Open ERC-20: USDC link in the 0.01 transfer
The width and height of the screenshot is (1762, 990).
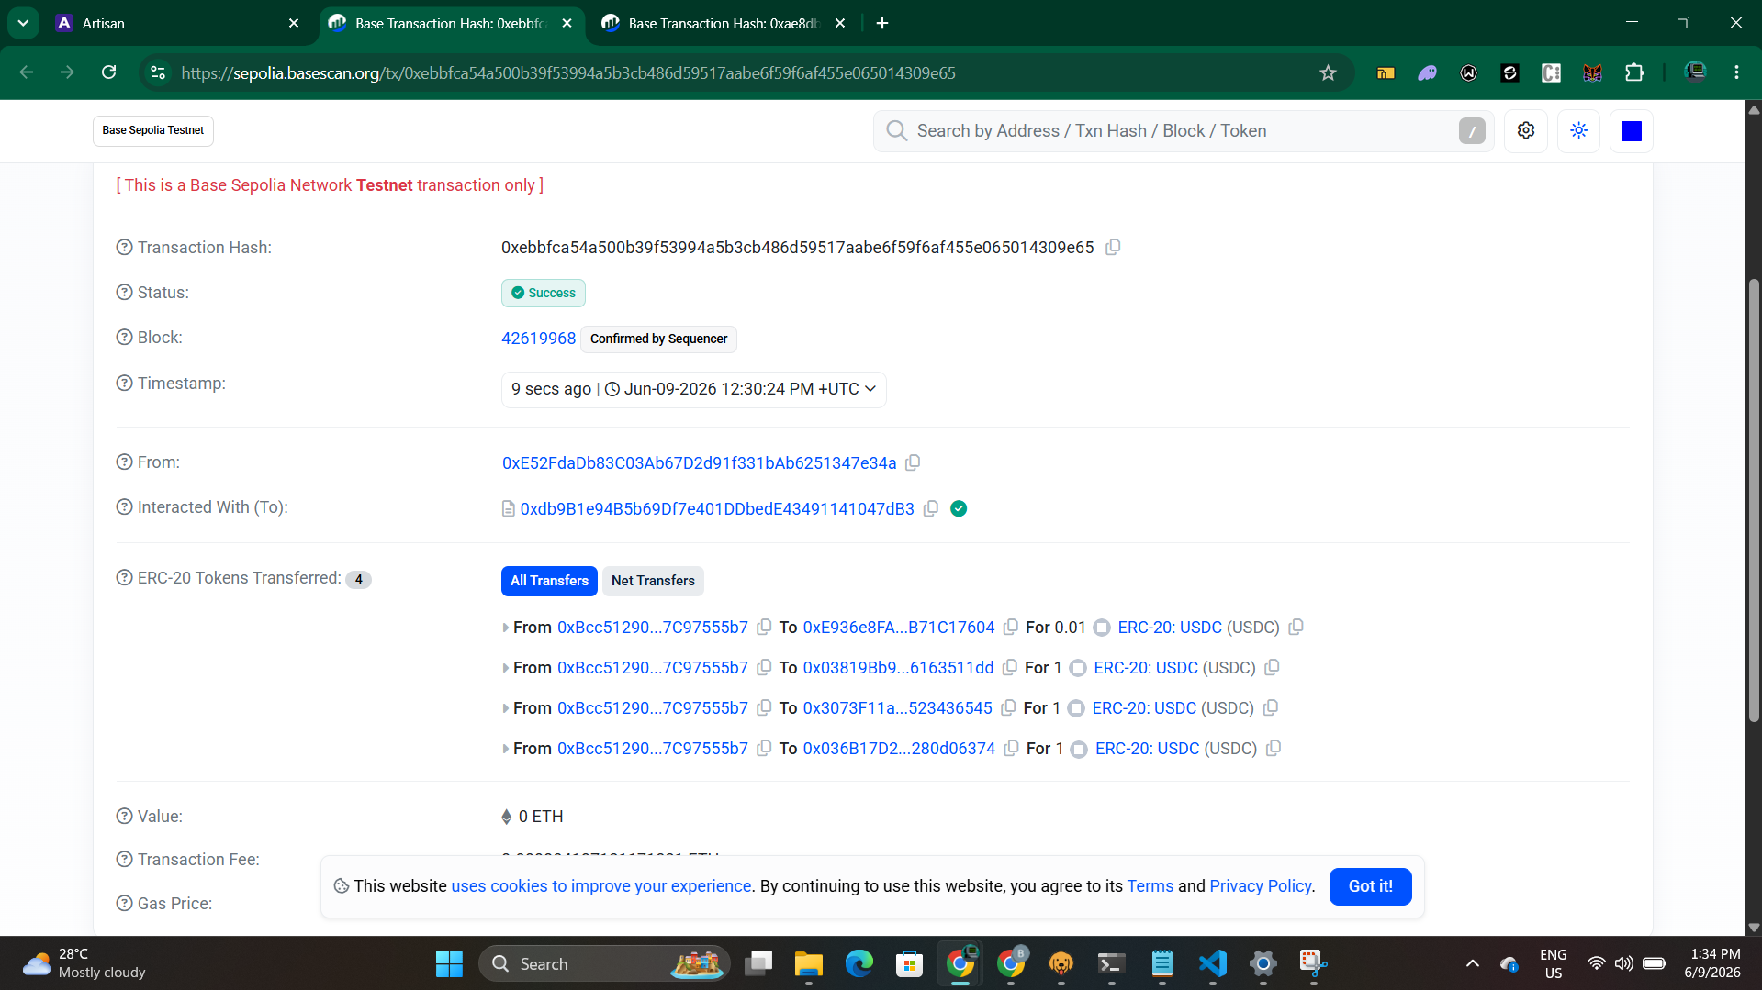coord(1170,628)
